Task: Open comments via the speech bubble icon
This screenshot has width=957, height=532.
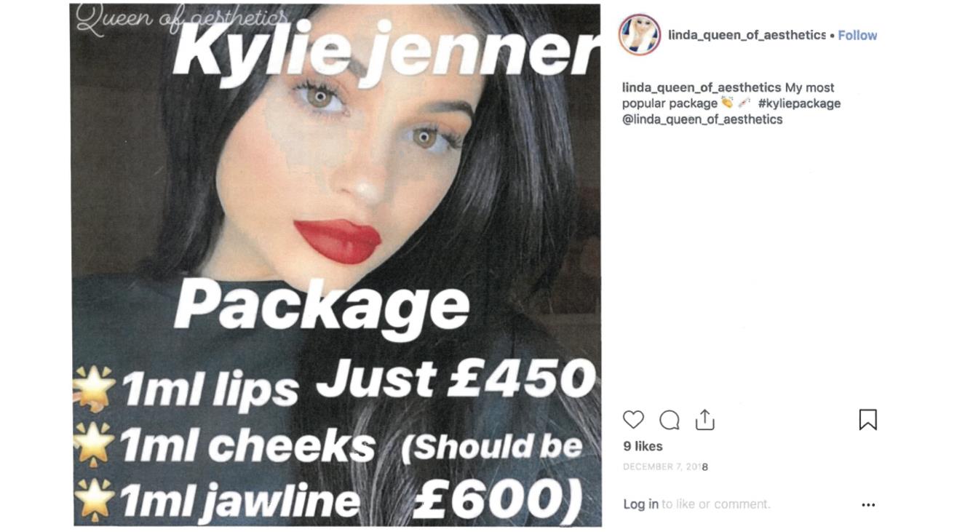Action: click(x=669, y=420)
